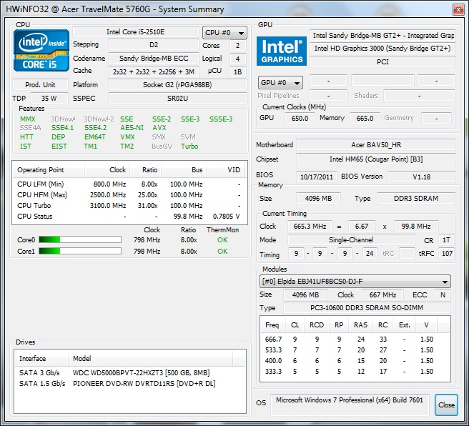The image size is (469, 426).
Task: Click the Intel HD Graphics 3000 field
Action: tap(382, 49)
